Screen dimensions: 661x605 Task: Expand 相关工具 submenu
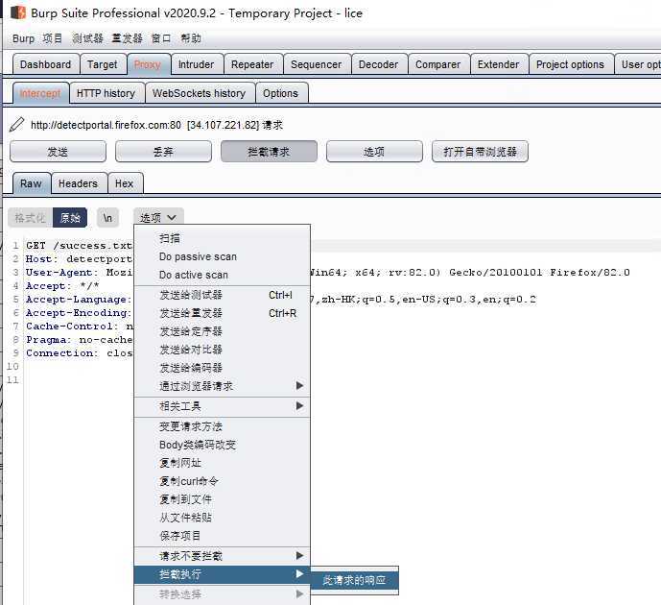[223, 406]
